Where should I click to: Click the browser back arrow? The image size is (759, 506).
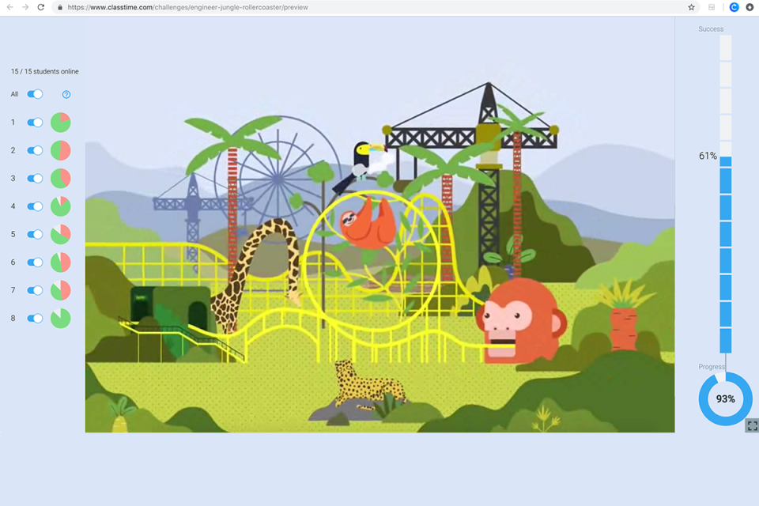[x=9, y=7]
